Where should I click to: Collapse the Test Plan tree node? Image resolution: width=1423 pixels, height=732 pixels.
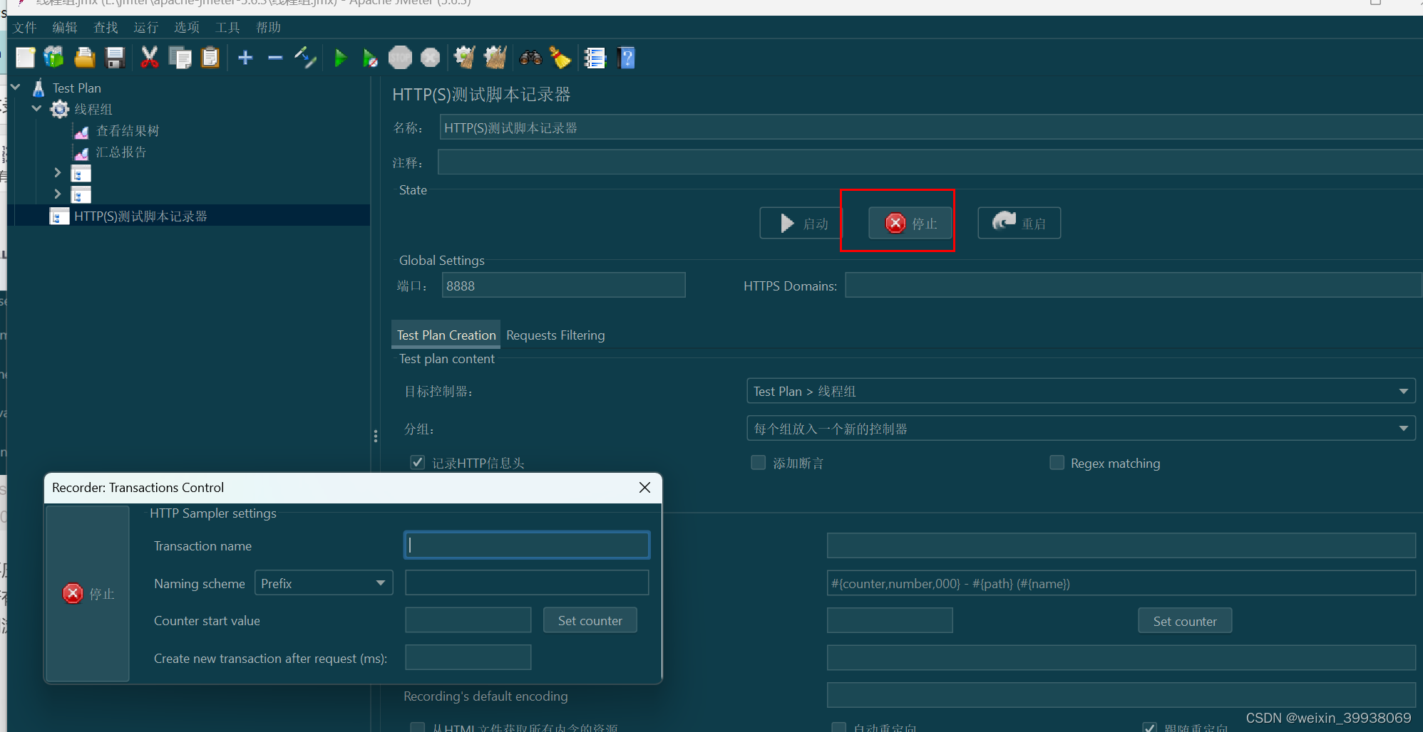(16, 87)
